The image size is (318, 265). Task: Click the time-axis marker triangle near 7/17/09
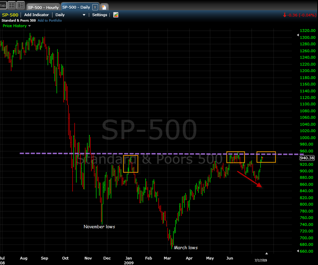(x=266, y=253)
